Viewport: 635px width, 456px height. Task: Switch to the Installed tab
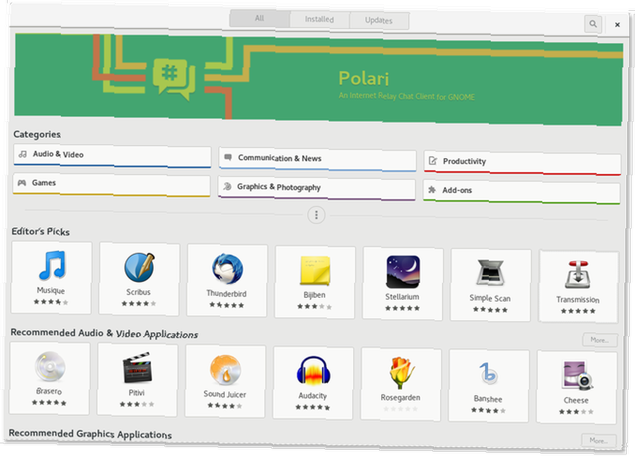[x=319, y=20]
